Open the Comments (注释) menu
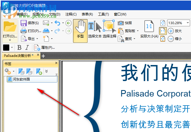 tap(71, 14)
